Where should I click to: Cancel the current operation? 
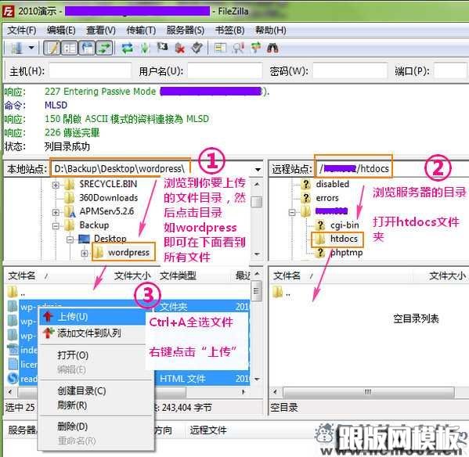tap(162, 47)
